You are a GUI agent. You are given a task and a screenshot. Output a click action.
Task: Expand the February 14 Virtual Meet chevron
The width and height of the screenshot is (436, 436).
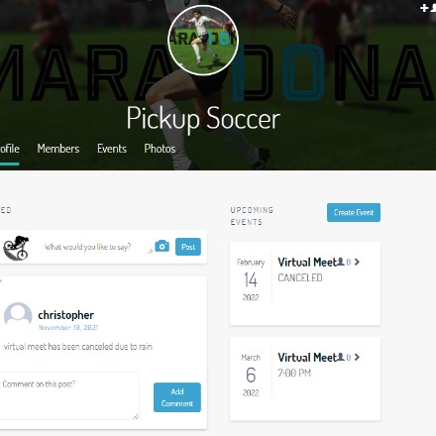tap(357, 262)
